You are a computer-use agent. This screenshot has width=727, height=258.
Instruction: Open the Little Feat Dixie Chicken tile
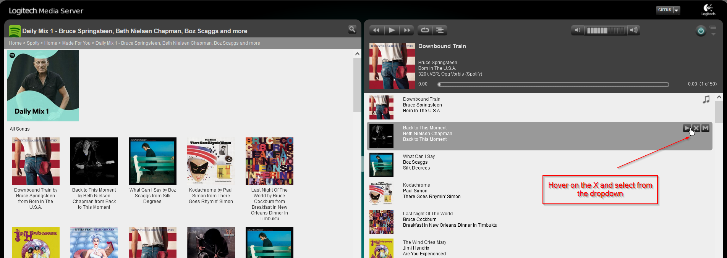[94, 243]
